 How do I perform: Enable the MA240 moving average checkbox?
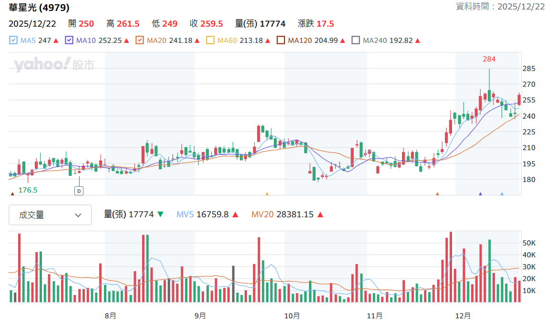point(356,41)
